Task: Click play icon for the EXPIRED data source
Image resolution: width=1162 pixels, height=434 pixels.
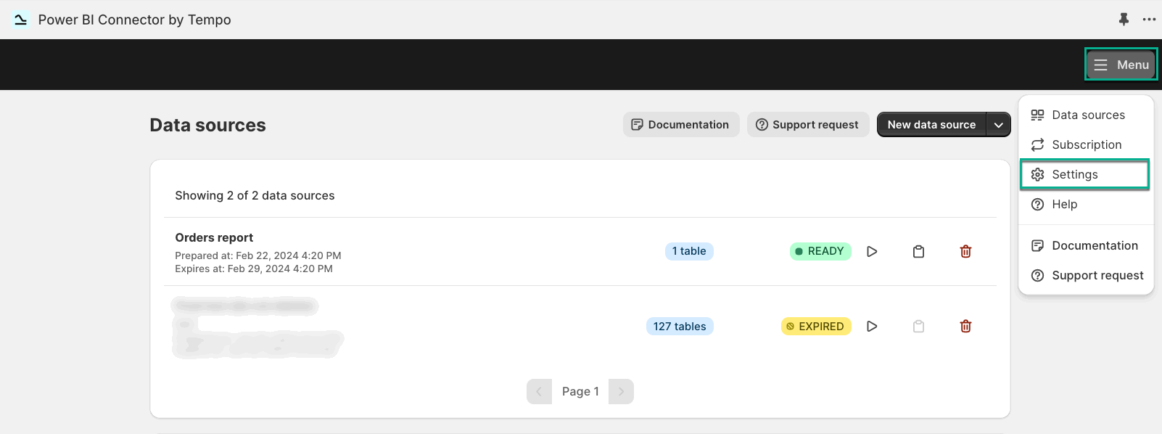Action: [x=872, y=327]
